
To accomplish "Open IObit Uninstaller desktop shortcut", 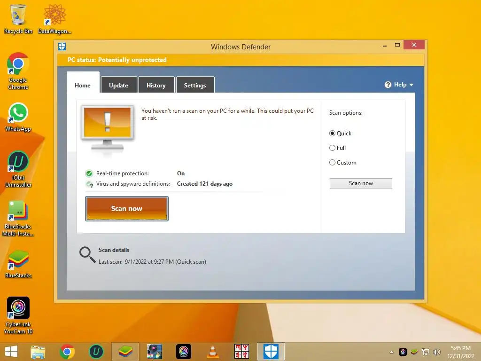I will 18,169.
